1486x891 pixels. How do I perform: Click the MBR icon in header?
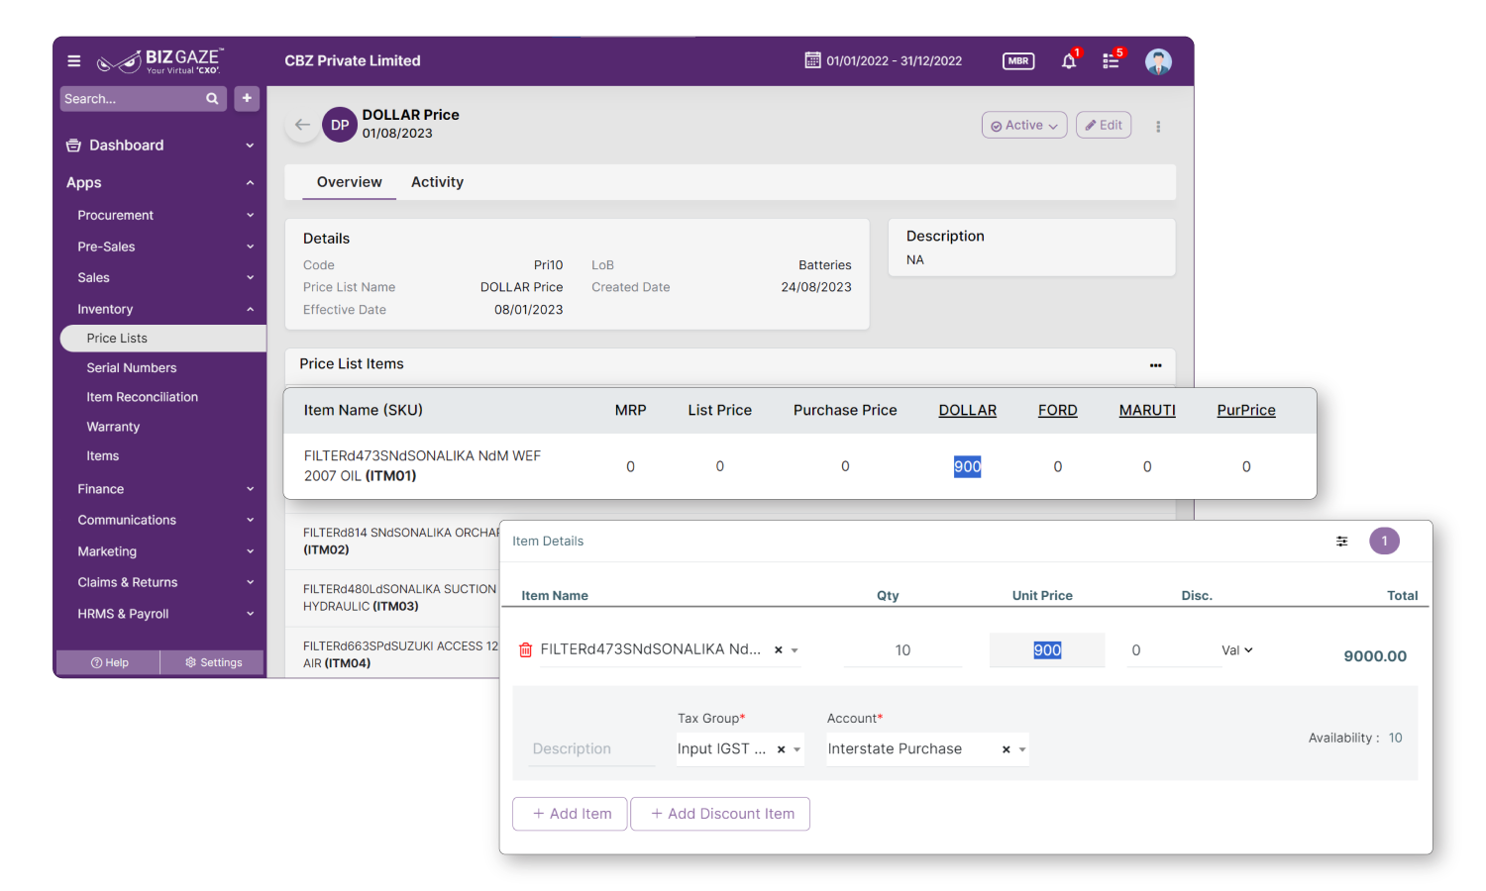pyautogui.click(x=1018, y=60)
